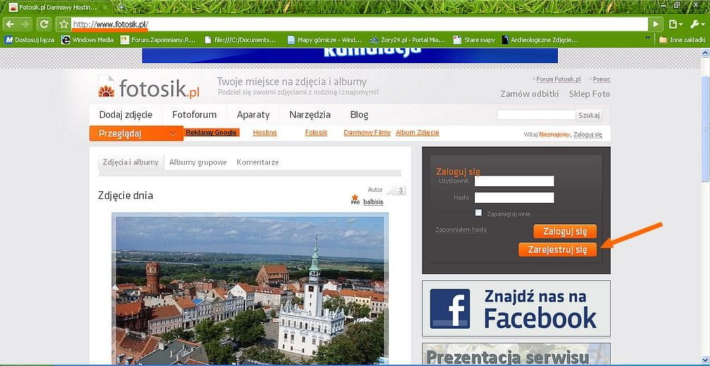Viewport: 710px width, 366px height.
Task: Open the Narzędzia menu item
Action: (x=310, y=115)
